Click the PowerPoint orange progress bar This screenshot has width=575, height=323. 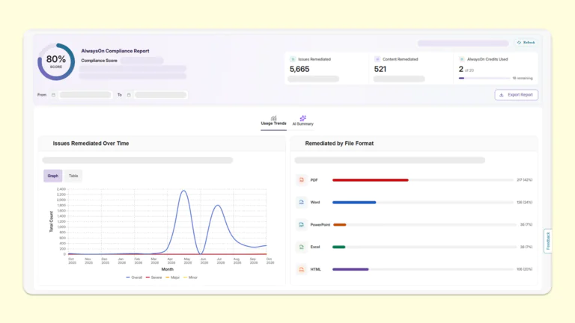point(340,225)
